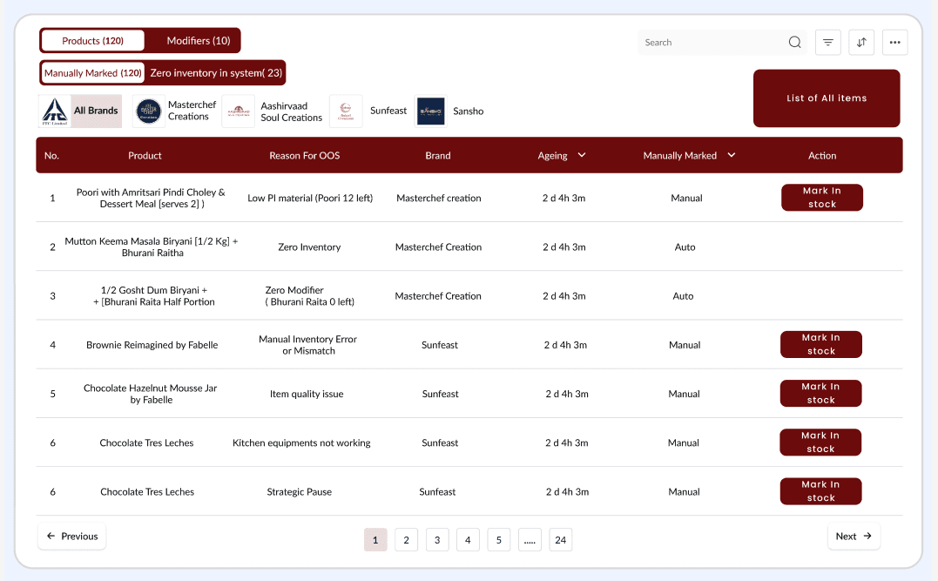Screen dimensions: 938x581
Task: Toggle the Products (120) view
Action: [x=91, y=40]
